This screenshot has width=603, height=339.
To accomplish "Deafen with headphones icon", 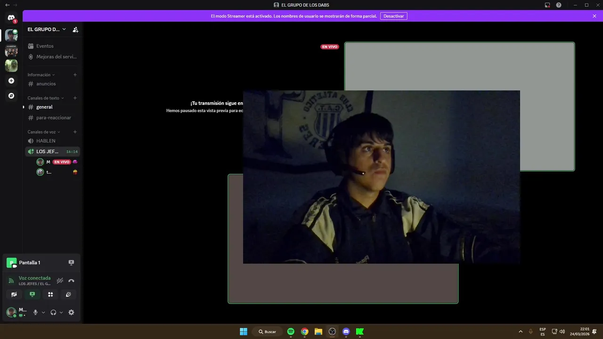I will [53, 312].
